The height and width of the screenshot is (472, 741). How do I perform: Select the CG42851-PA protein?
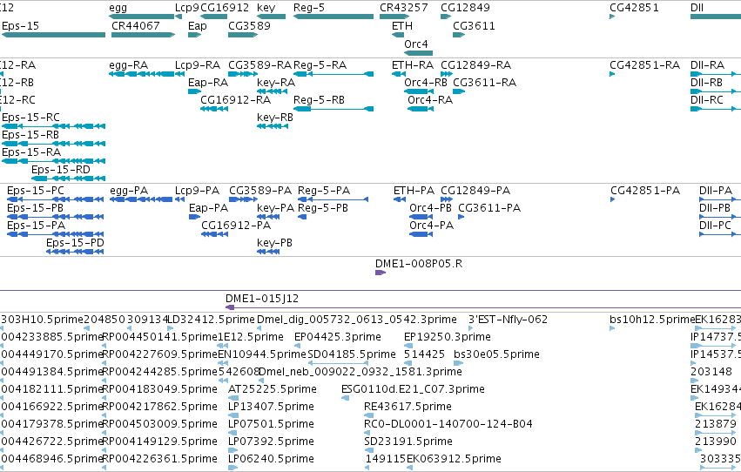click(x=612, y=199)
